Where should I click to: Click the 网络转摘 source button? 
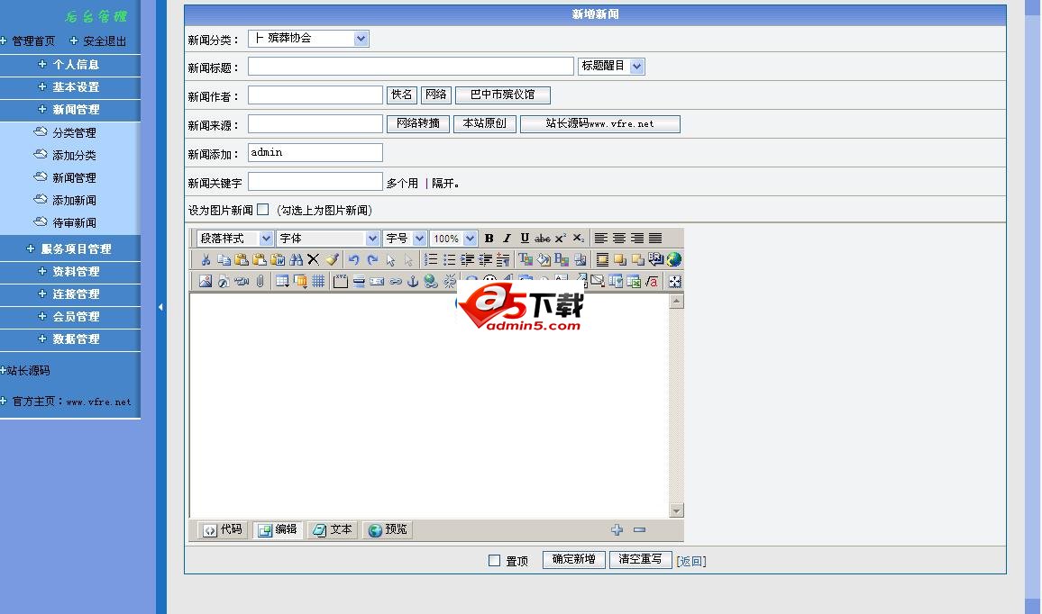[x=418, y=124]
